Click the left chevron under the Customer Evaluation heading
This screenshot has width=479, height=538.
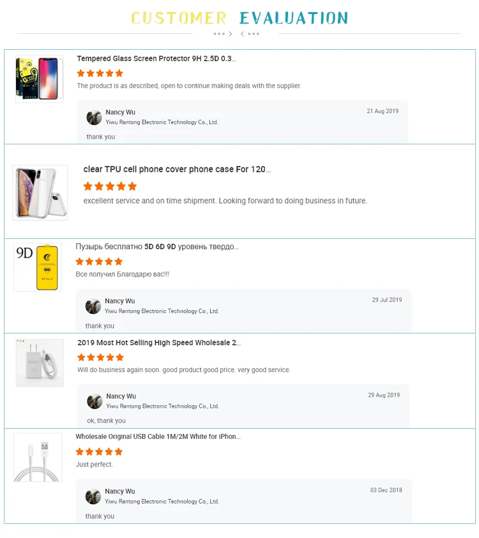pyautogui.click(x=243, y=34)
